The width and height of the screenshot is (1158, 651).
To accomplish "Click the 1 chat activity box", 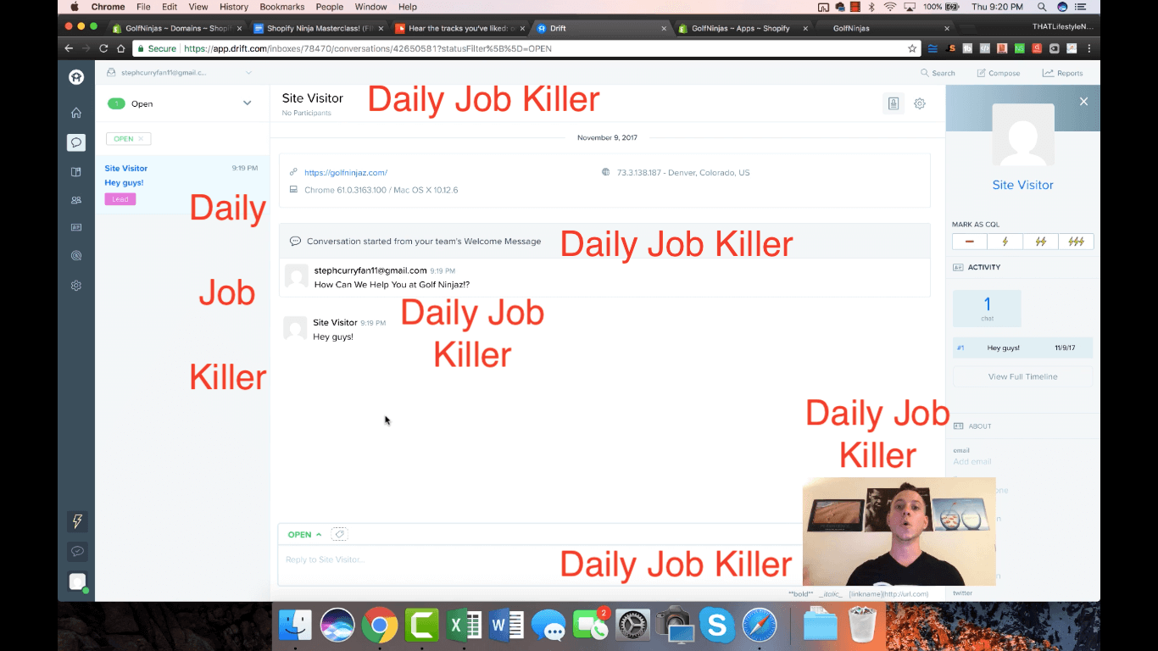I will [987, 309].
